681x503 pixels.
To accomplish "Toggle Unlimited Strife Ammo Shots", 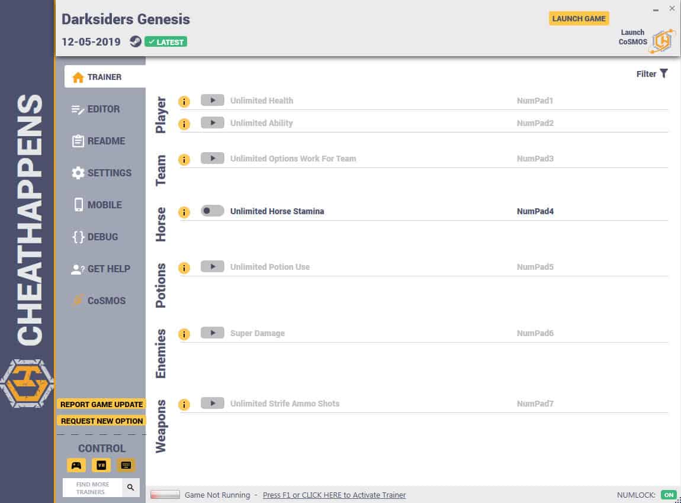I will 213,403.
